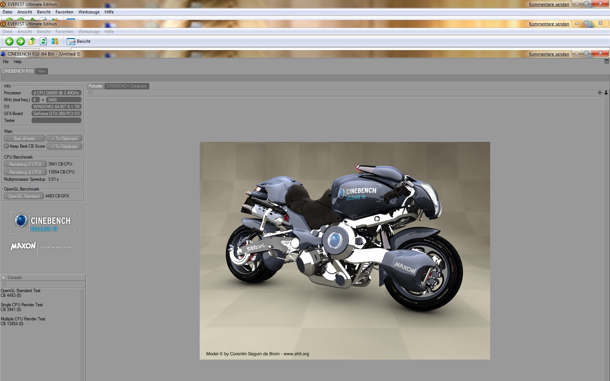The image size is (610, 381).
Task: Click Kommentare senden in the top EVEREST window
Action: [x=549, y=4]
